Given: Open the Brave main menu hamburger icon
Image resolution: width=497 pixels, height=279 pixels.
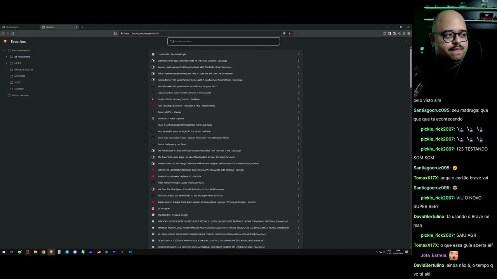Looking at the screenshot, I should pos(408,33).
